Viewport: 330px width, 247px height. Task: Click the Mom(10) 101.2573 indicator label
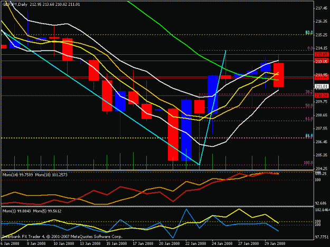(x=51, y=175)
